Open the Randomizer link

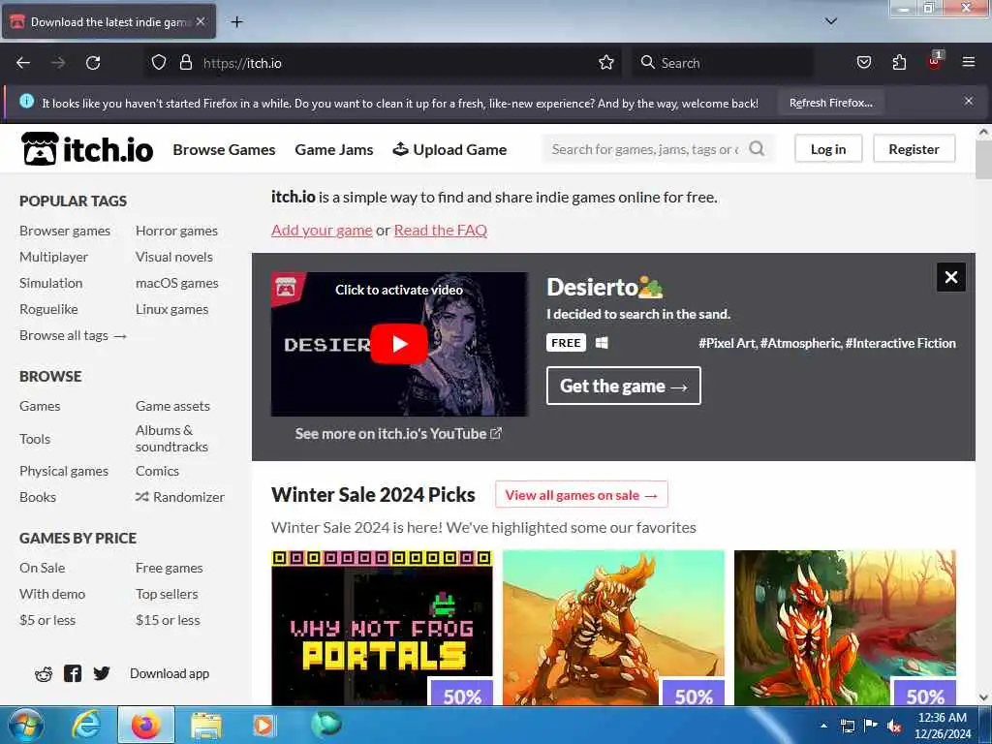(180, 497)
